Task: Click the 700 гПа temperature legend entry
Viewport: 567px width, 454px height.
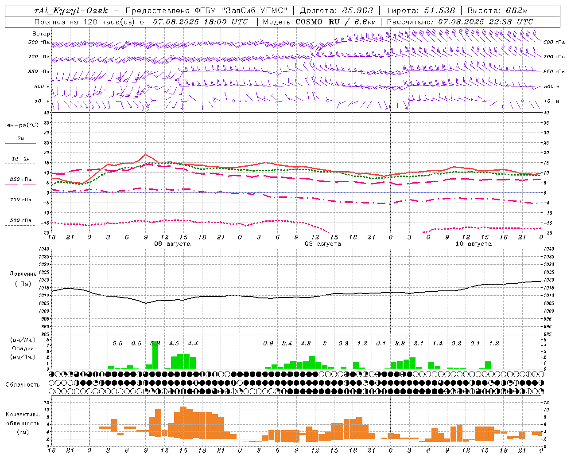Action: [x=20, y=200]
